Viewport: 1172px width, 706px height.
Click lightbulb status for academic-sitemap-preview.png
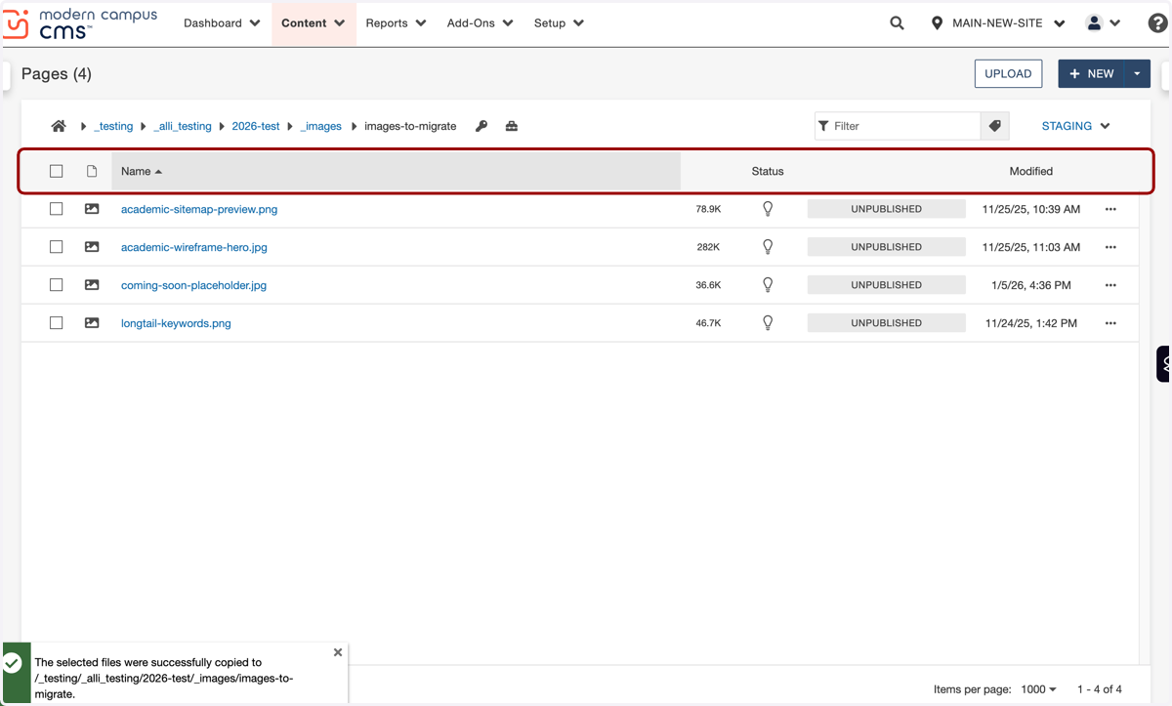768,209
